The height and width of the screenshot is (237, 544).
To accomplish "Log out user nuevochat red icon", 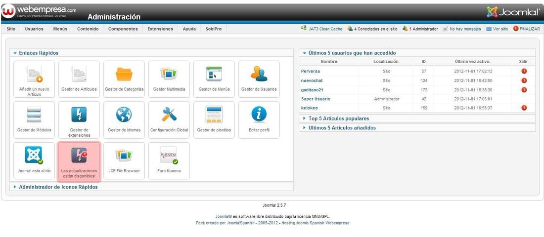I will 524,80.
